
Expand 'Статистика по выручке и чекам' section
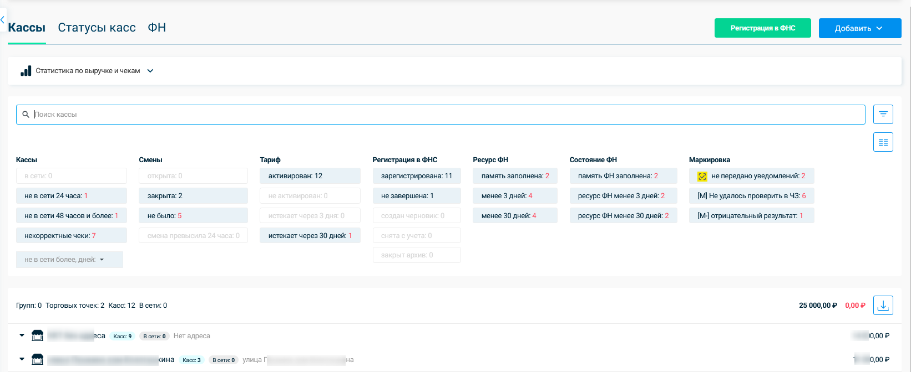[x=150, y=71]
